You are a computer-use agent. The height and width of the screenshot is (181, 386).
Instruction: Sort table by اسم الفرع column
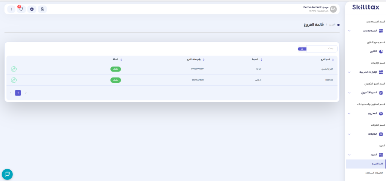325,59
